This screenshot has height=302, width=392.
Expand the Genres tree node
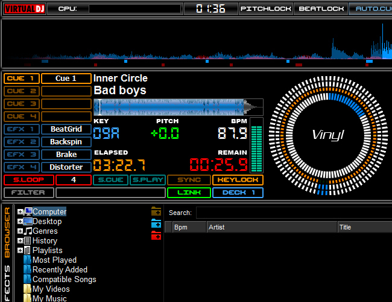[x=20, y=231]
